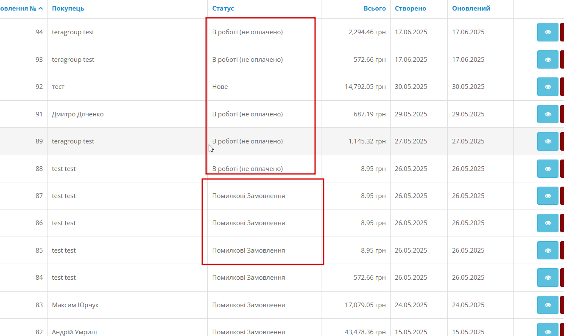Sort orders by Оновлений date header
Screen dimensions: 564x336
pyautogui.click(x=471, y=8)
